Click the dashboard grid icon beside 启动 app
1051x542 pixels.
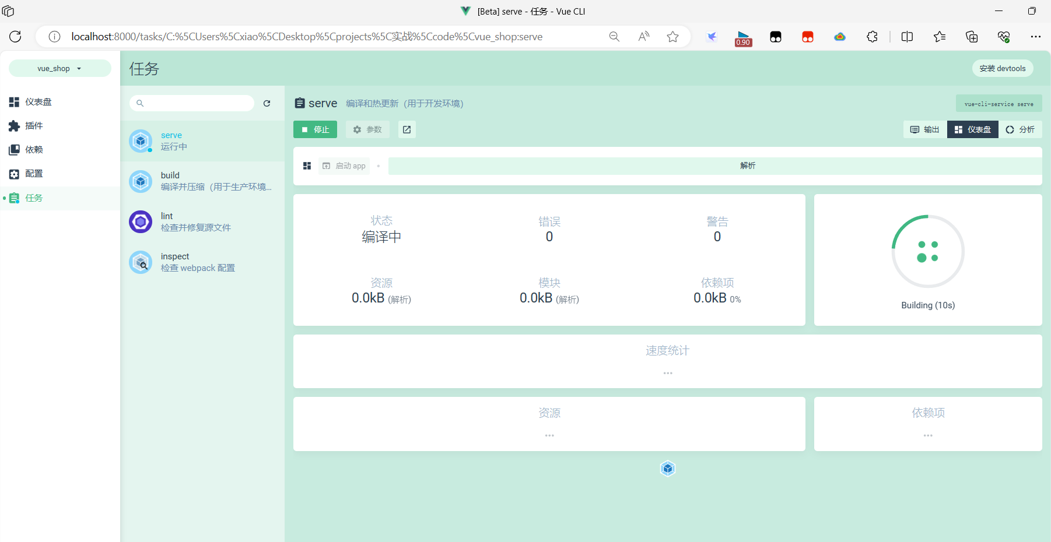307,166
